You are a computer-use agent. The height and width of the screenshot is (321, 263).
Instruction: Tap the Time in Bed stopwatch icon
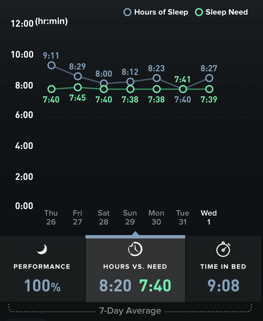coord(223,250)
